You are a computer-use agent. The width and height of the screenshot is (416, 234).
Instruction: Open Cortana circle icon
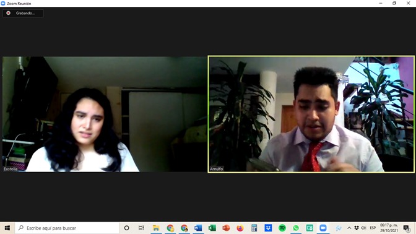click(126, 228)
